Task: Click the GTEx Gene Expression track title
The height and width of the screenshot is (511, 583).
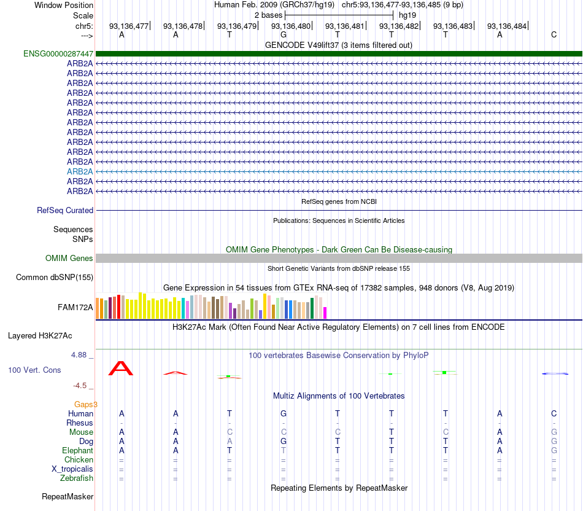Action: 339,287
